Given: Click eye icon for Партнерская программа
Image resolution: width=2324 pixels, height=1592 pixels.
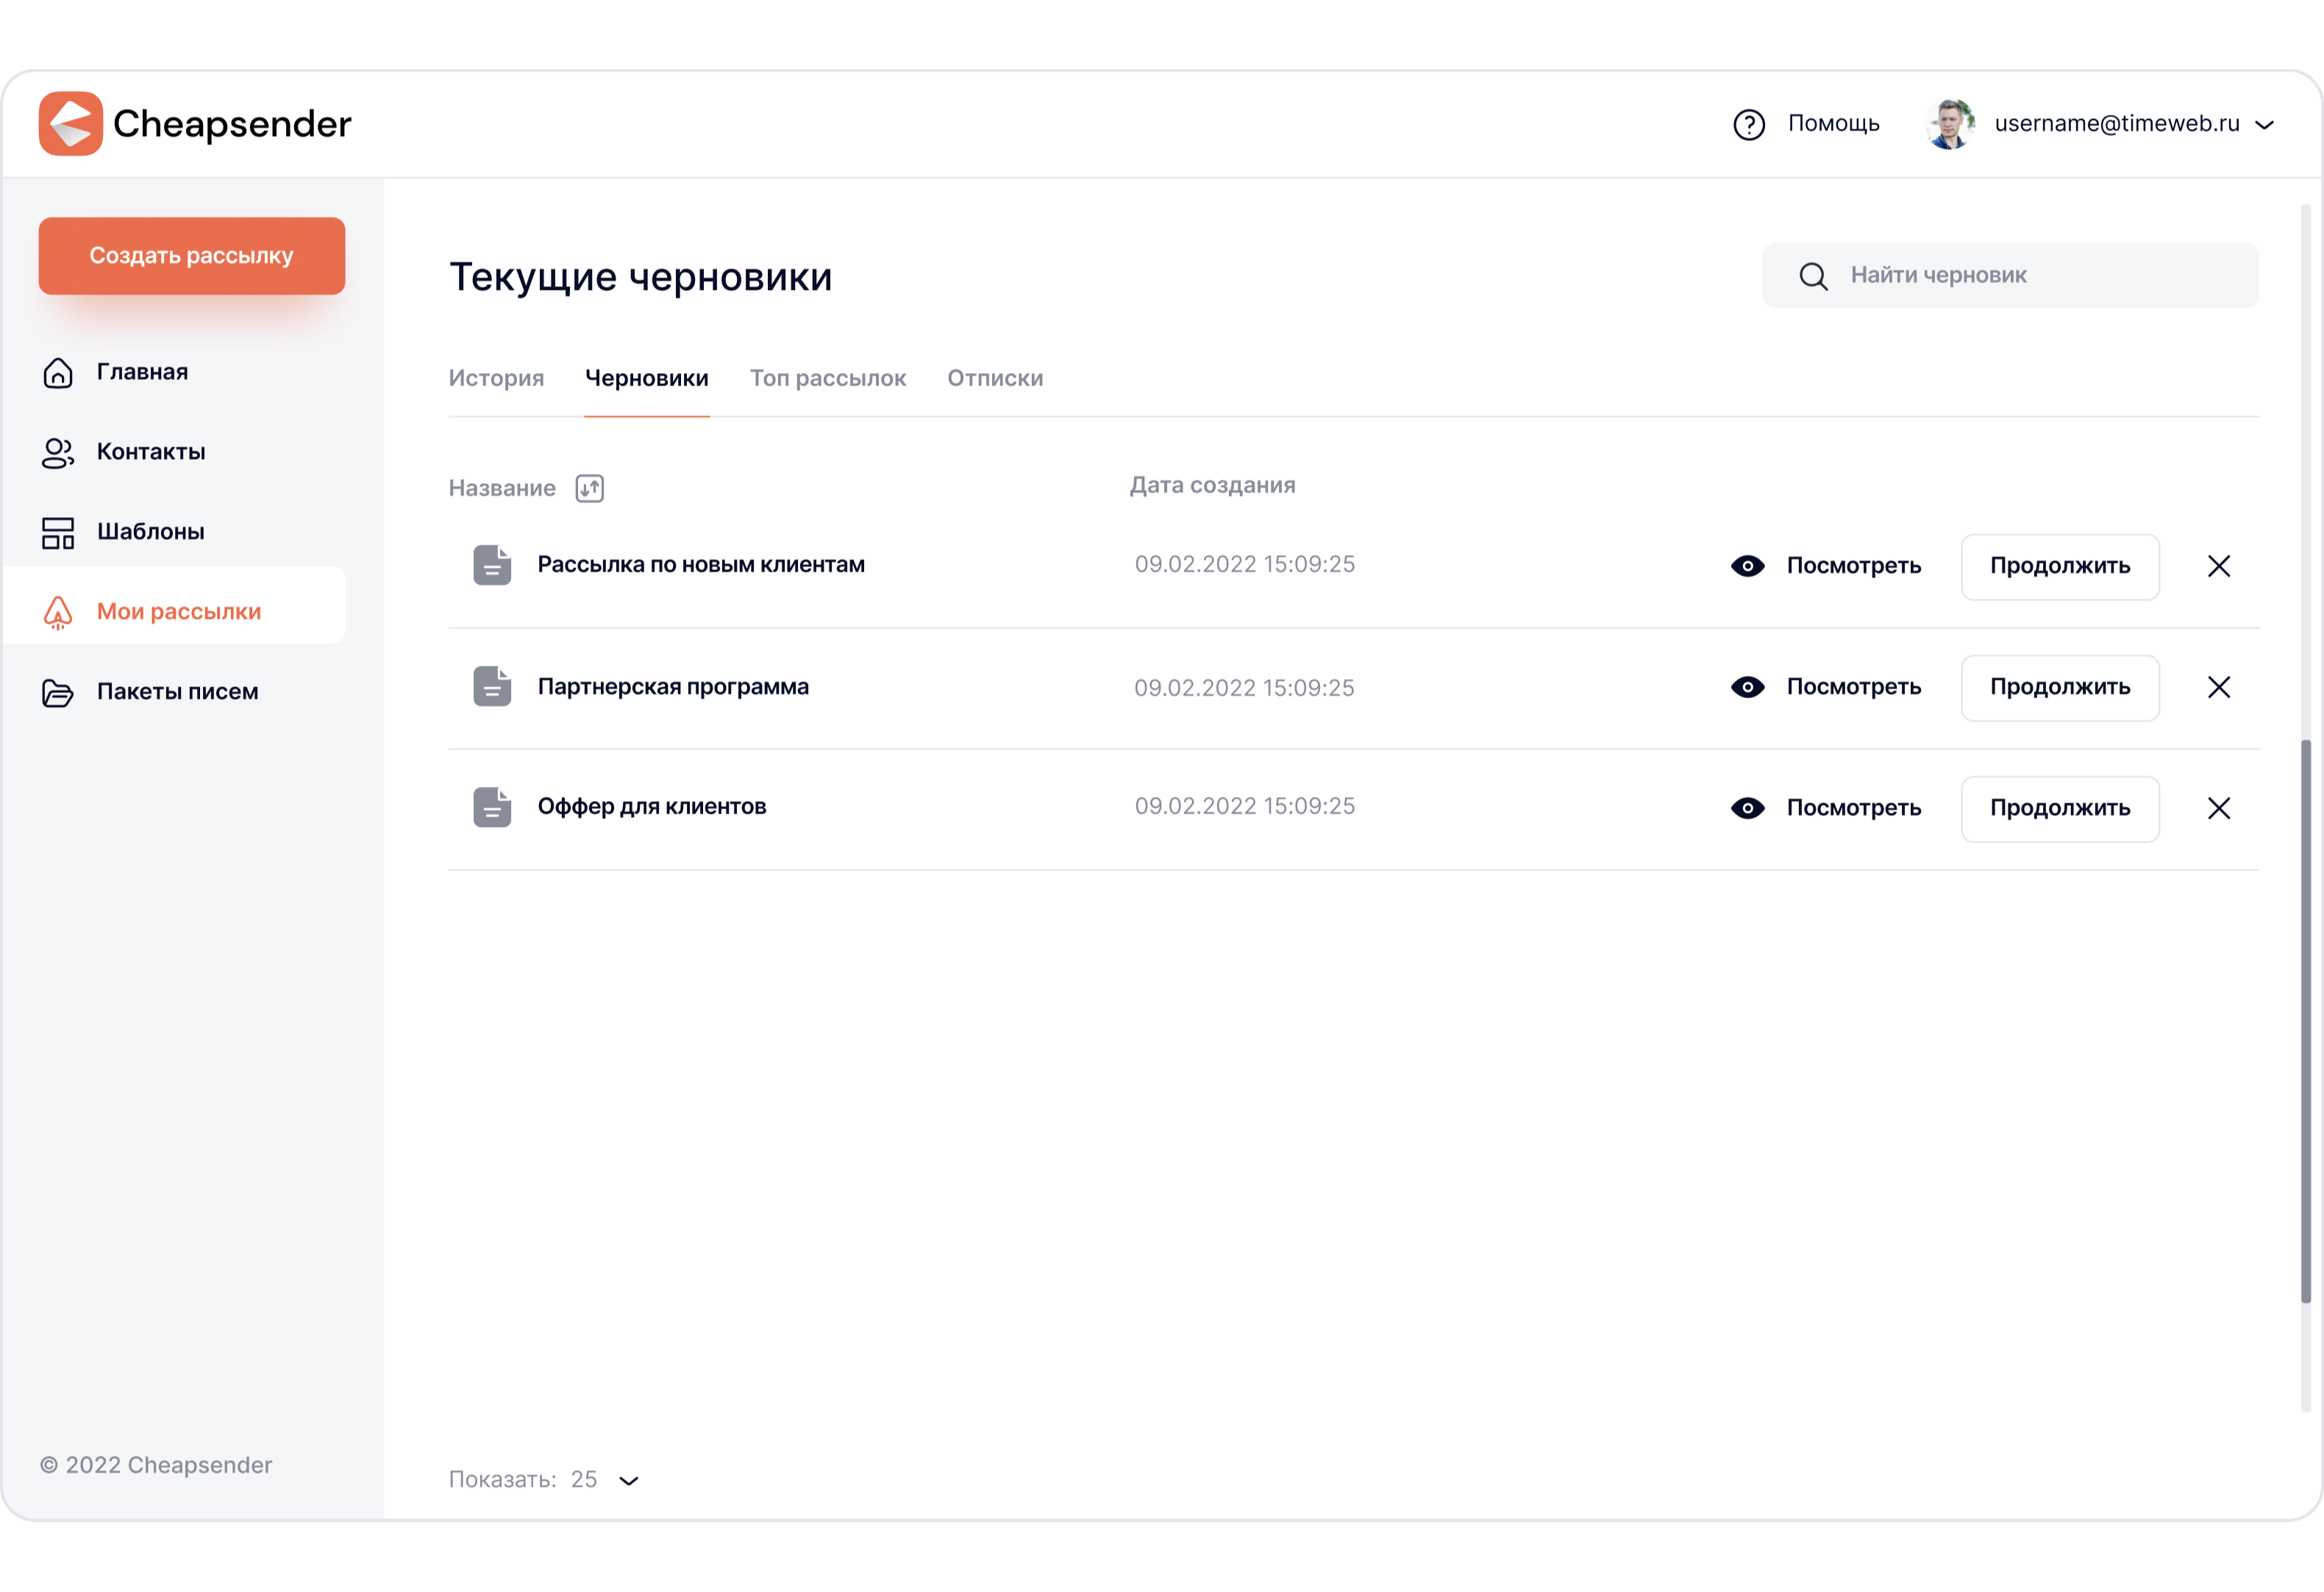Looking at the screenshot, I should coord(1748,687).
